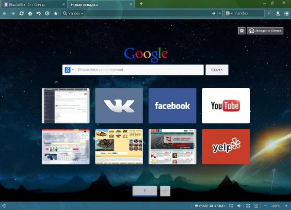Click the undo closed tab icon
The width and height of the screenshot is (291, 210).
tap(39, 14)
